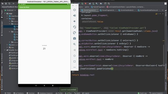Click the Back navigation arrow in the toolbar
This screenshot has width=168, height=94.
coord(13,3)
